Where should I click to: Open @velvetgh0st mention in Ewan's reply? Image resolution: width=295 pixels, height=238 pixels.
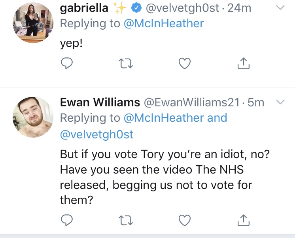(97, 134)
